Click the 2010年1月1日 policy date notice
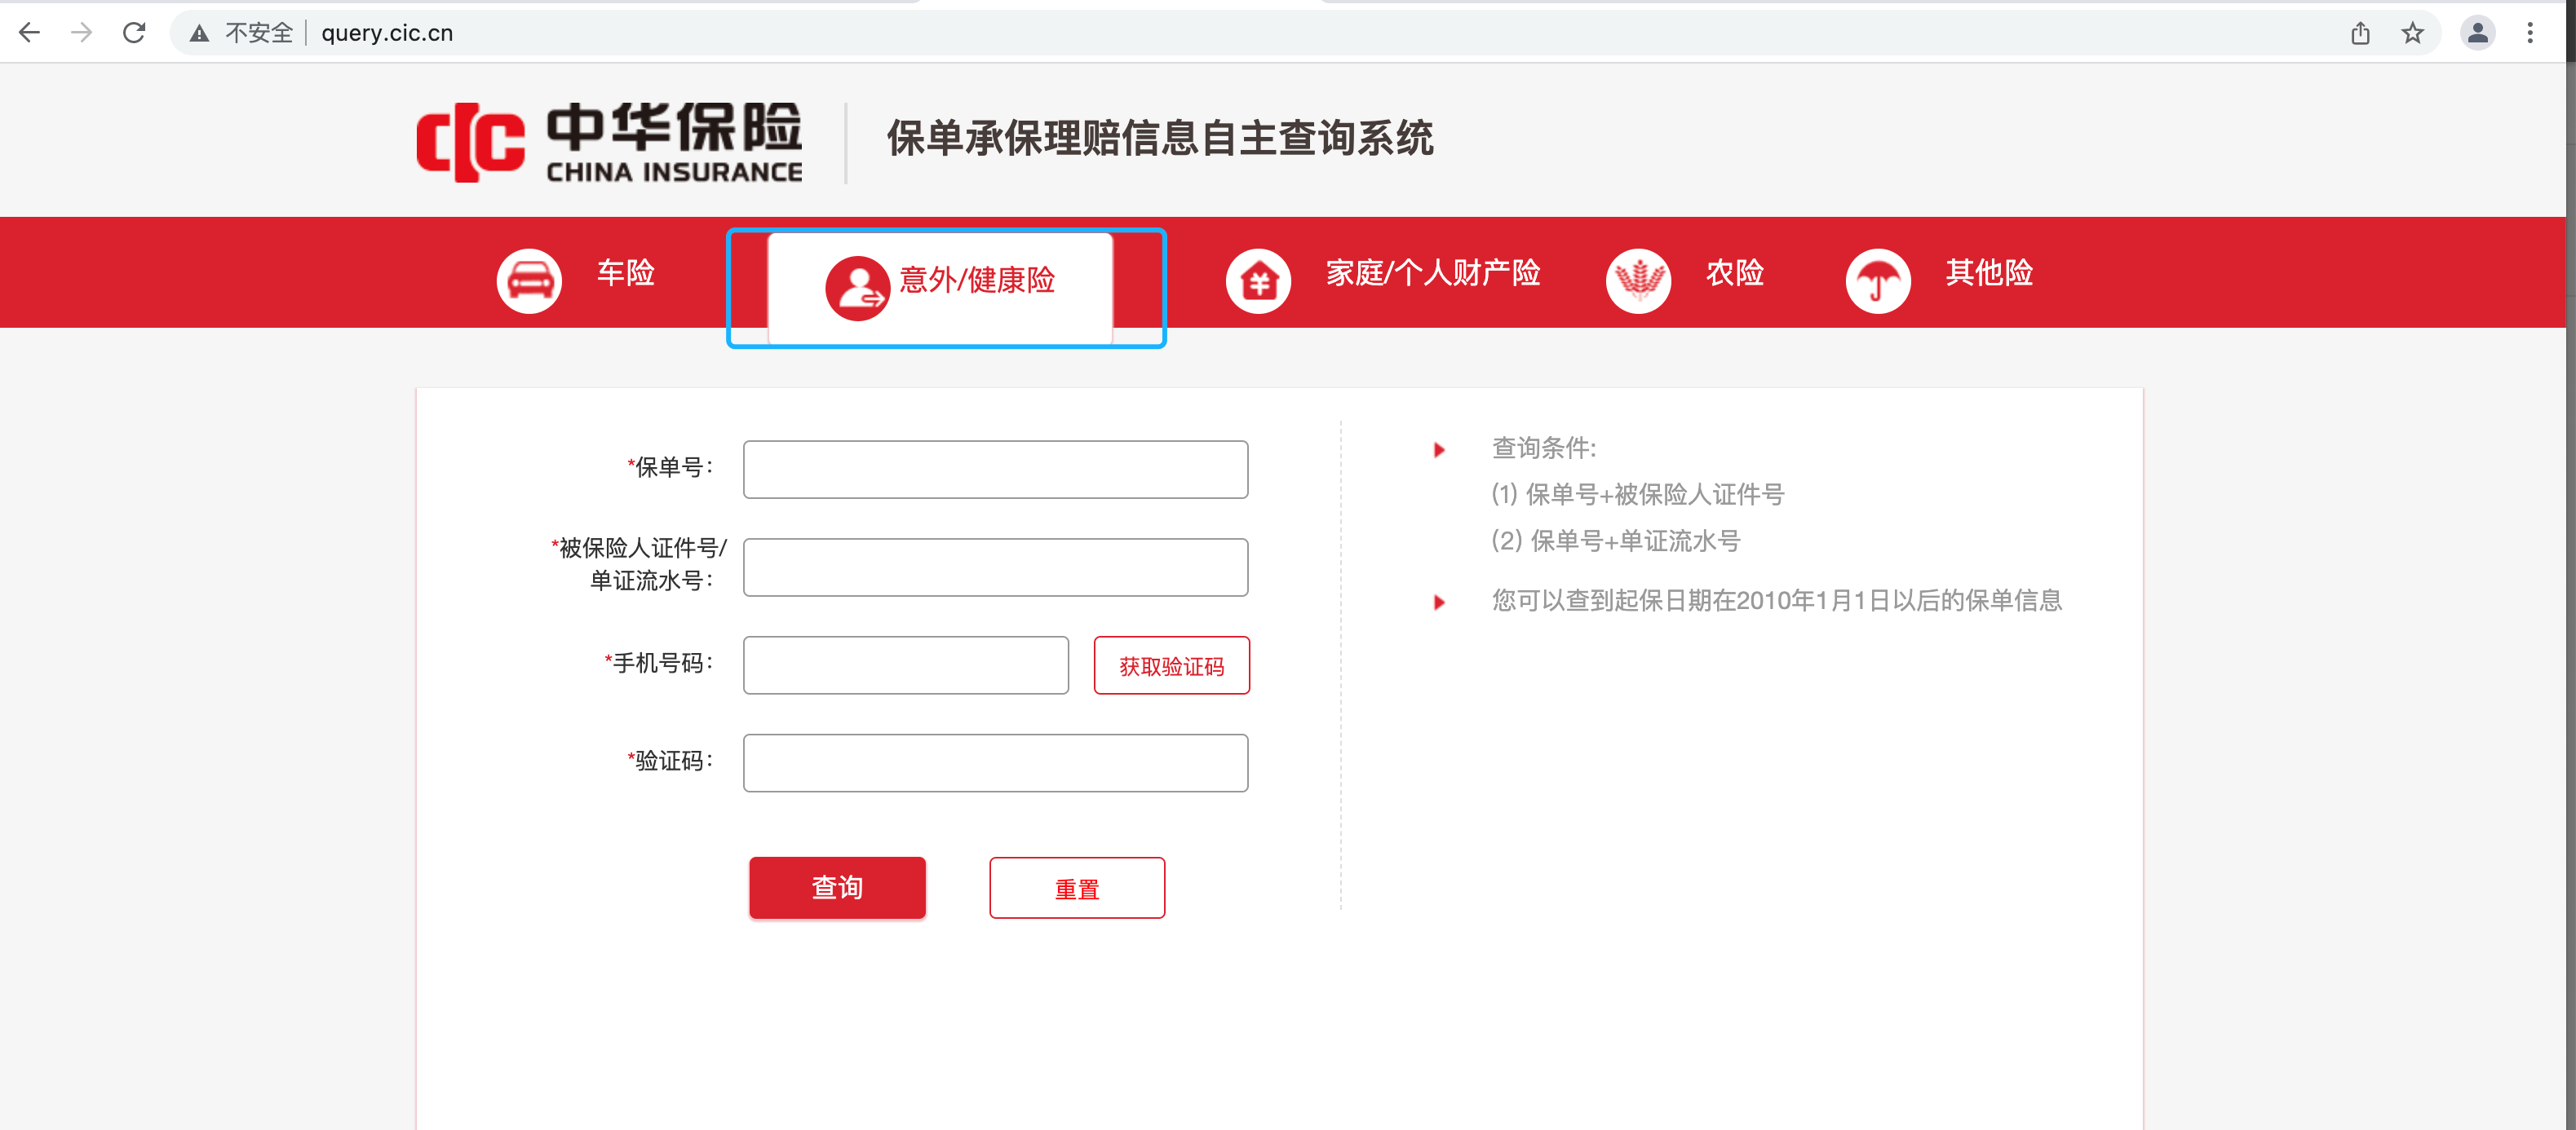This screenshot has width=2576, height=1130. click(x=1777, y=601)
